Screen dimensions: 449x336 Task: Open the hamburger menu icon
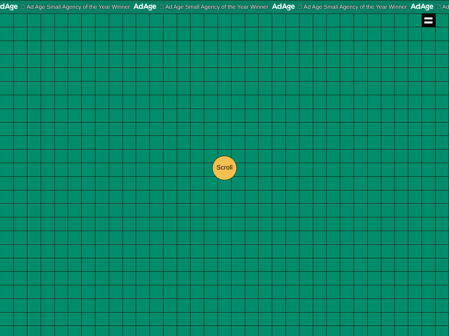[x=428, y=20]
